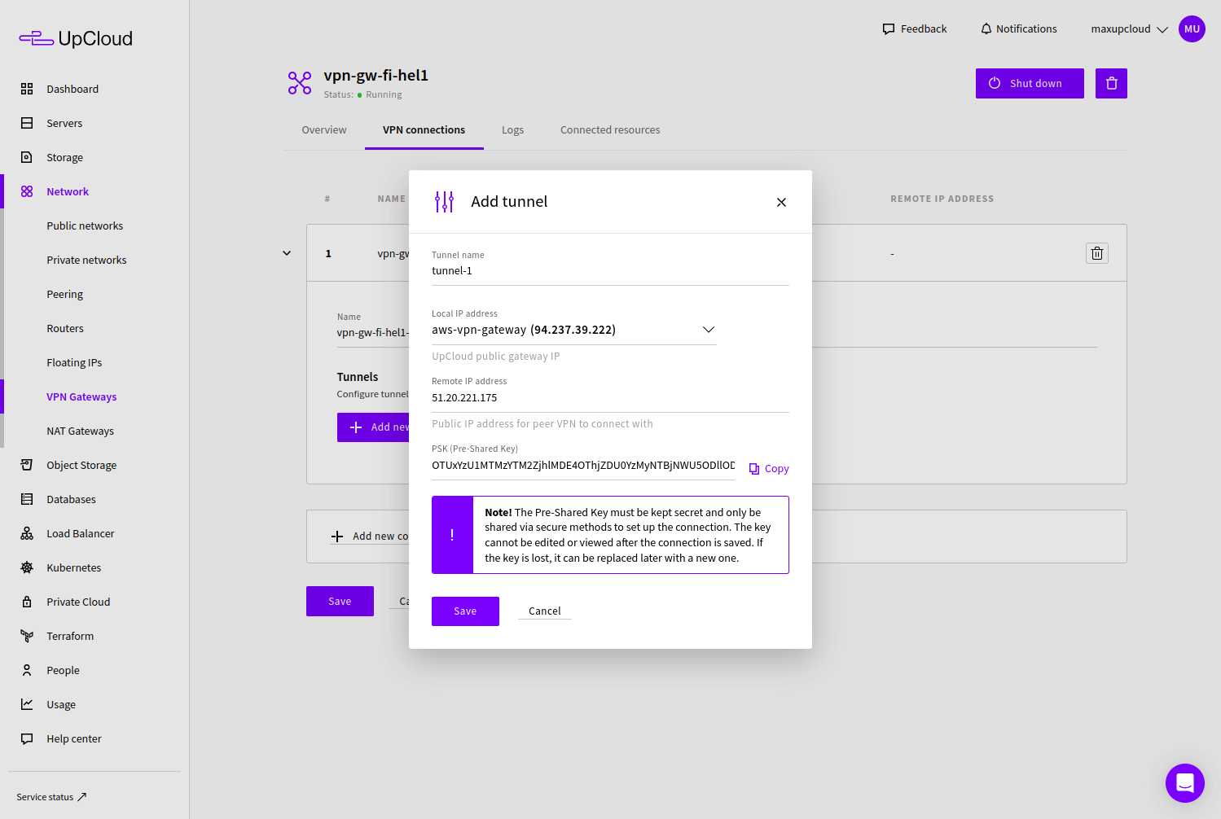Screen dimensions: 1221x819
Task: Open Service status link
Action: click(x=51, y=797)
